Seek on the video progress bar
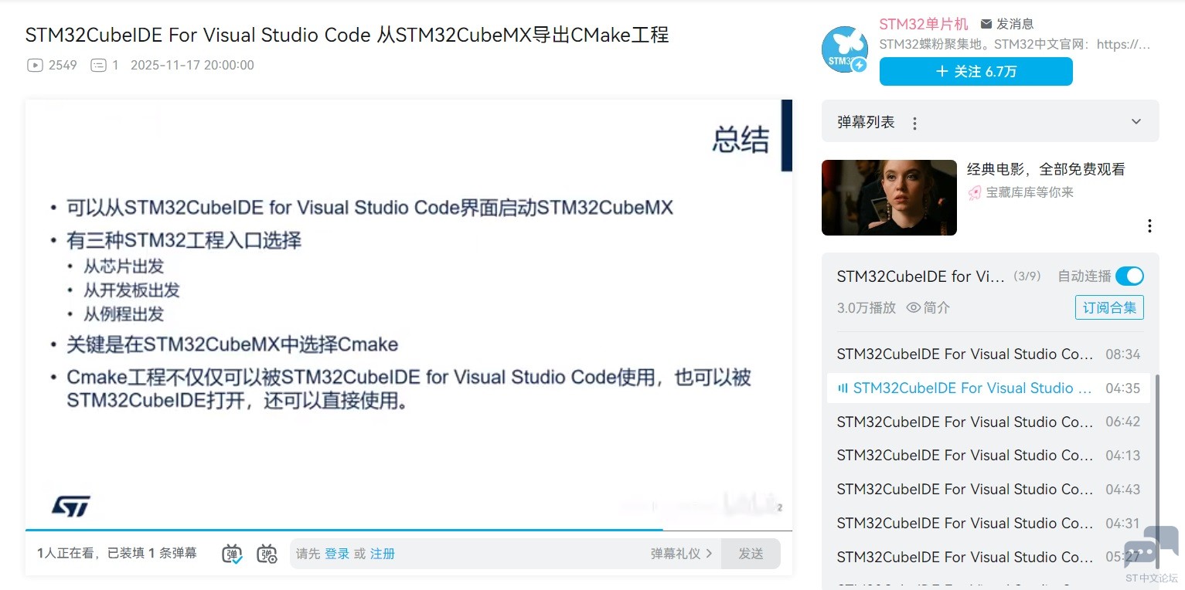1185x590 pixels. tap(409, 531)
